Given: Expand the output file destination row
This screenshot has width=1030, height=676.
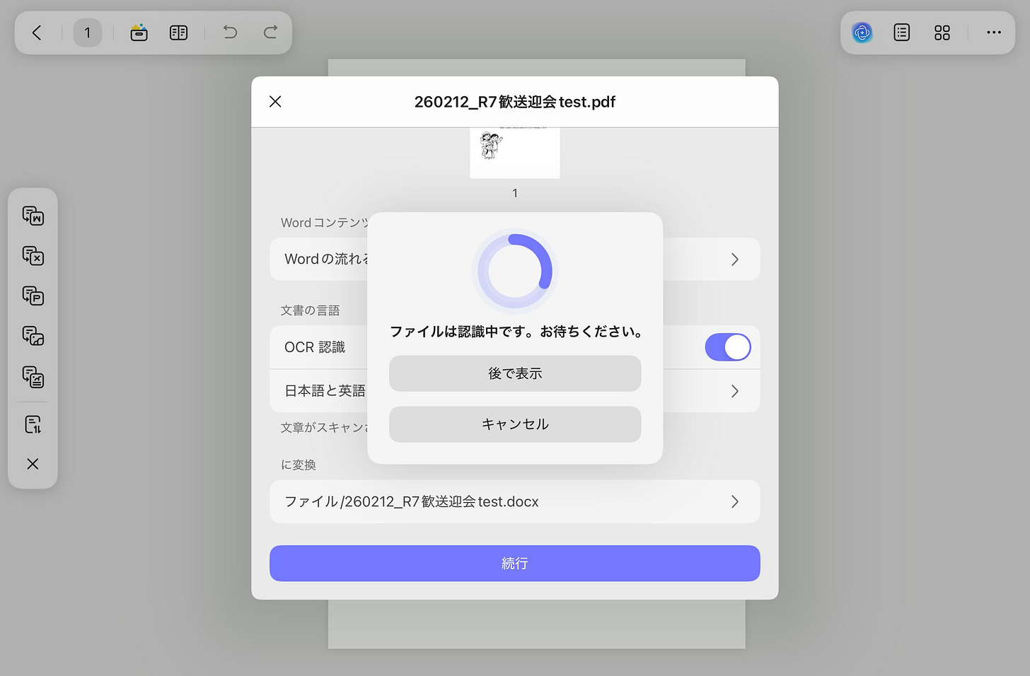Looking at the screenshot, I should pyautogui.click(x=734, y=501).
